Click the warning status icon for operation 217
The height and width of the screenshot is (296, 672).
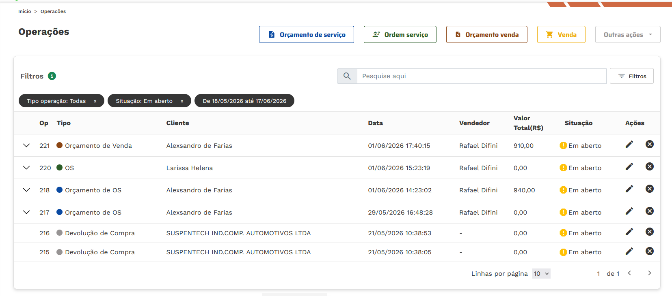click(563, 212)
